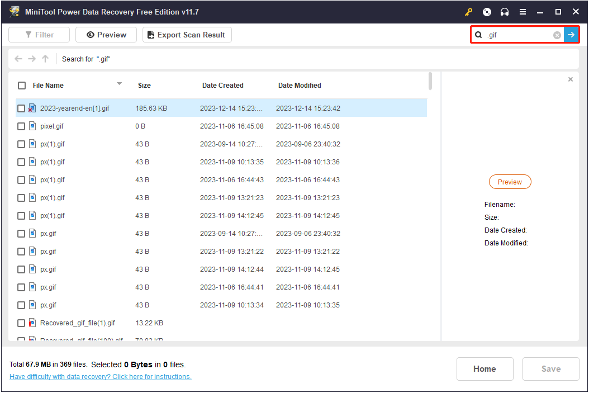This screenshot has width=589, height=393.
Task: Select px.gif created 2023-11-09 10:13:34
Action: pyautogui.click(x=48, y=305)
